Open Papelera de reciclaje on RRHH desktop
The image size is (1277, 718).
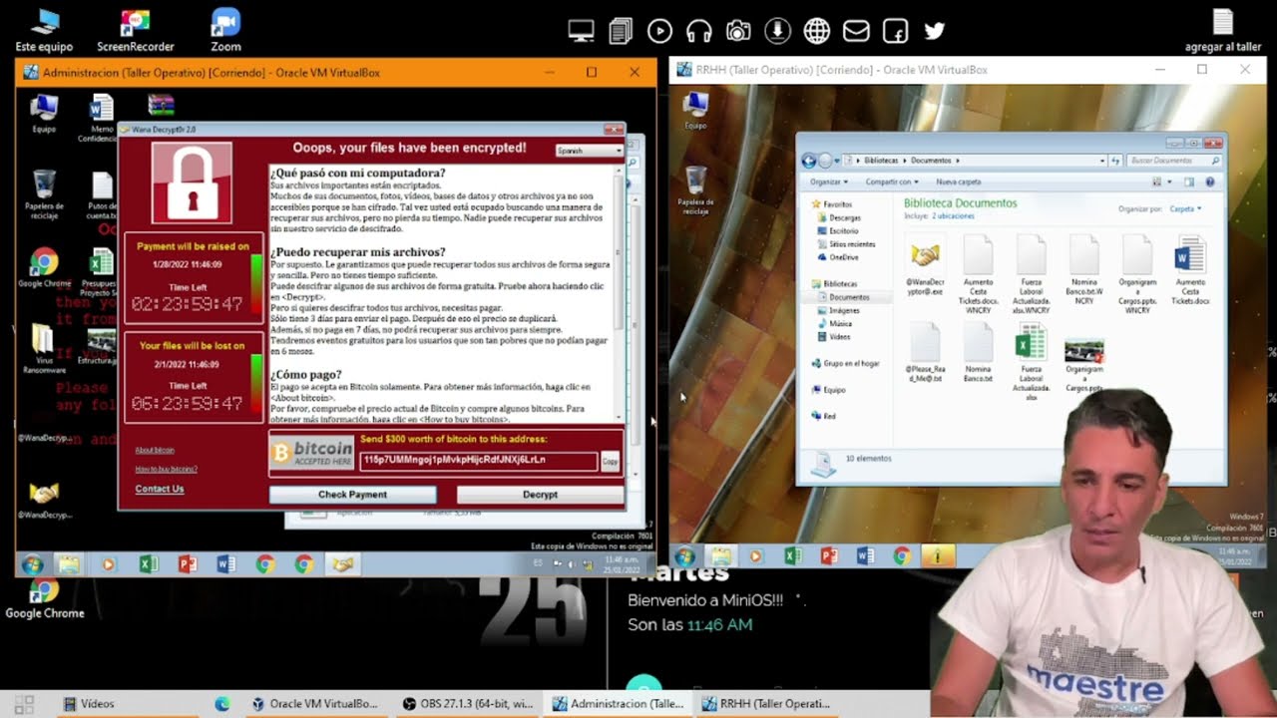click(695, 190)
